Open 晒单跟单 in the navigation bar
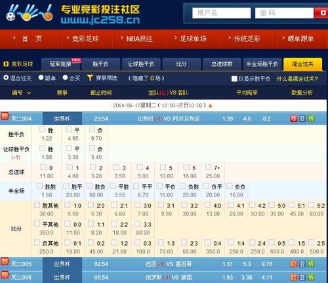 tap(301, 39)
